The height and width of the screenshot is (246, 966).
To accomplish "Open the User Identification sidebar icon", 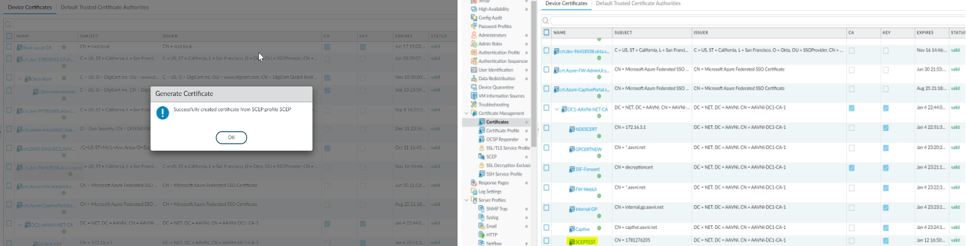I will (473, 70).
